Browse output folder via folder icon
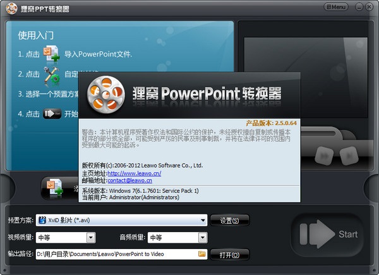 pyautogui.click(x=202, y=254)
